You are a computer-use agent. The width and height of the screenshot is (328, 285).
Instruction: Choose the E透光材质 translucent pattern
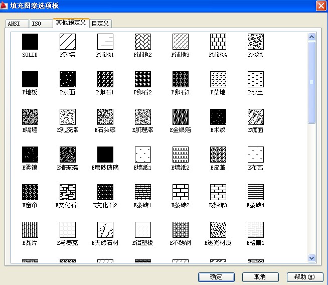click(x=218, y=230)
